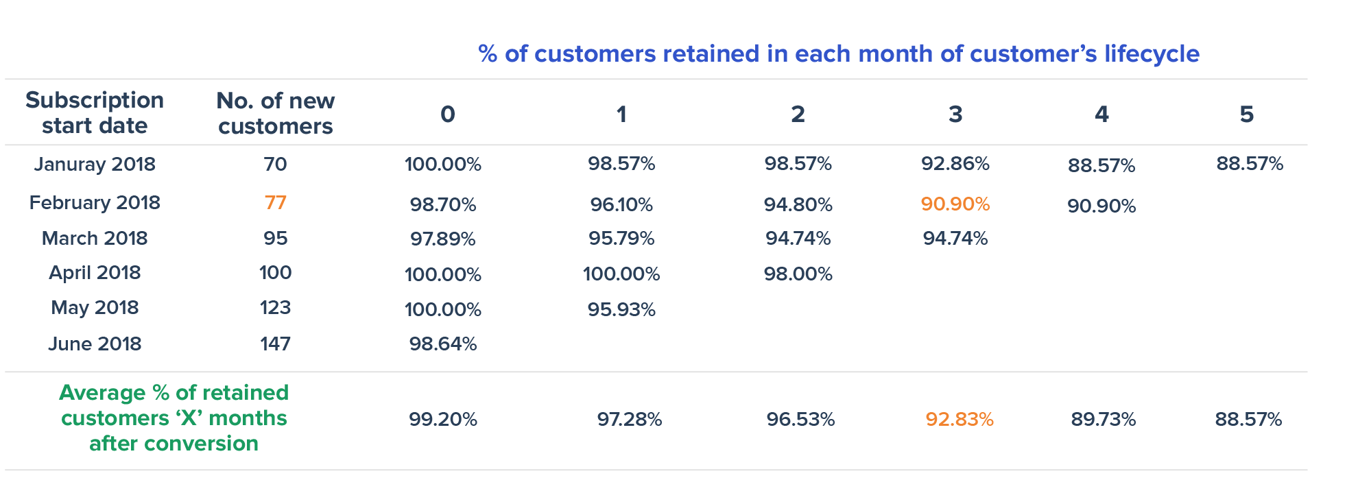
Task: Click the orange 90.90% cell
Action: click(x=955, y=204)
